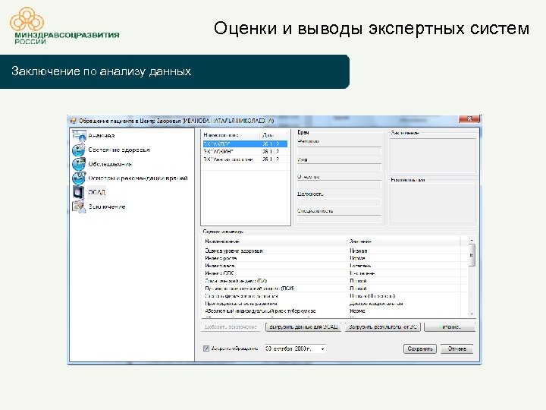Select the Оценка уровня здоровья row
Viewport: 546px width, 410px height.
click(335, 251)
